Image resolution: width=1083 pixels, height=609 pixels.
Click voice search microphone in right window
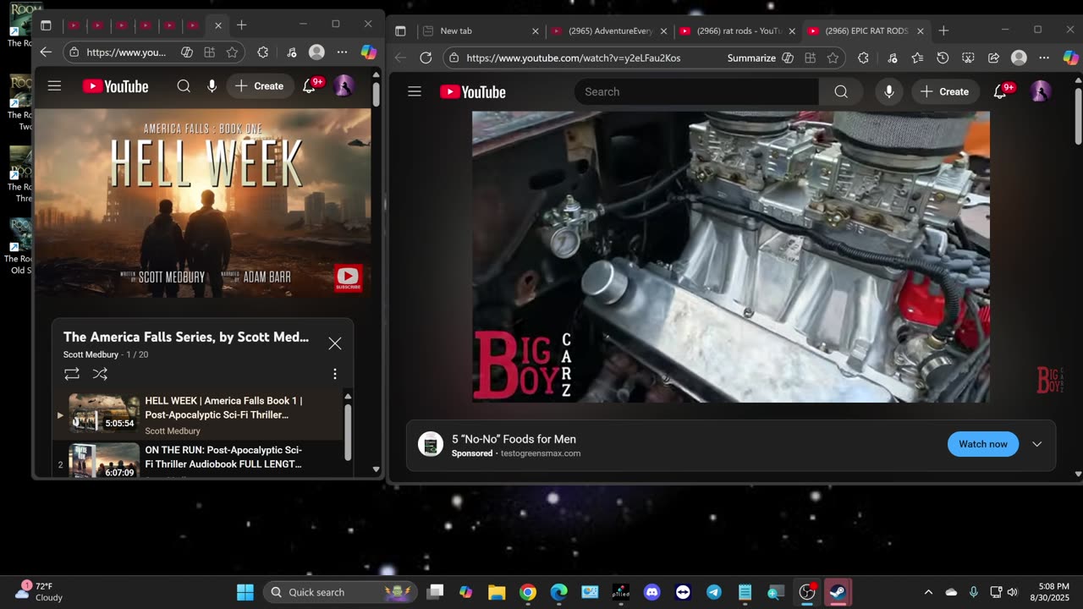pyautogui.click(x=888, y=91)
